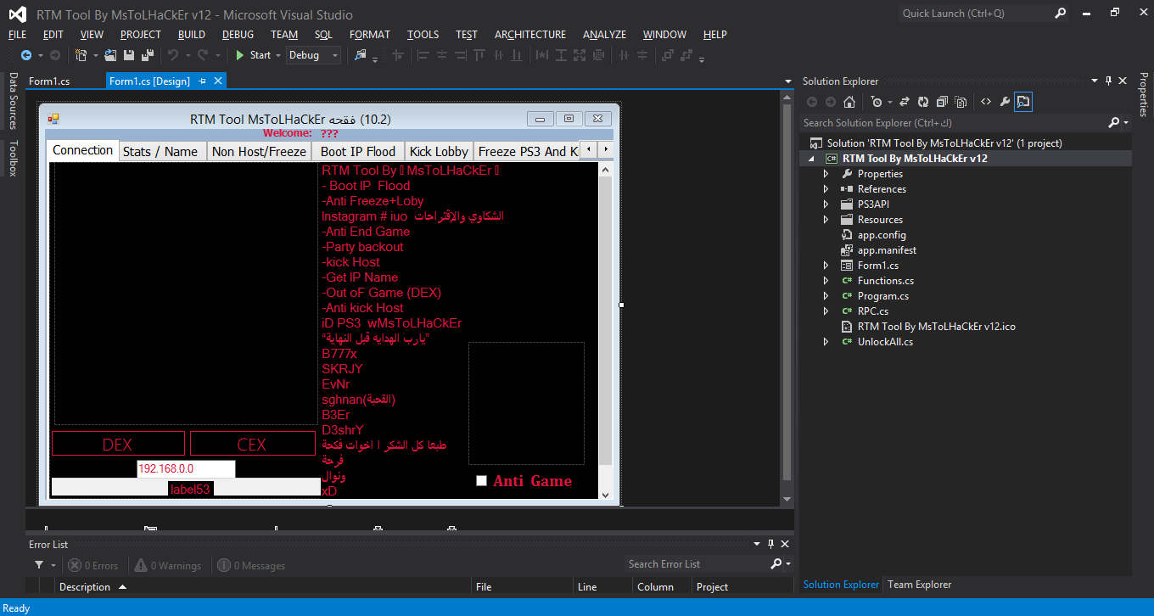The width and height of the screenshot is (1154, 616).
Task: Click the wrench Properties icon in Solution Explorer
Action: pos(1005,102)
